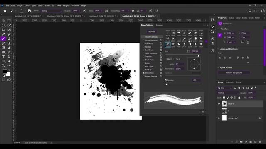266x149 pixels.
Task: Select the Zoom tool
Action: 3,65
